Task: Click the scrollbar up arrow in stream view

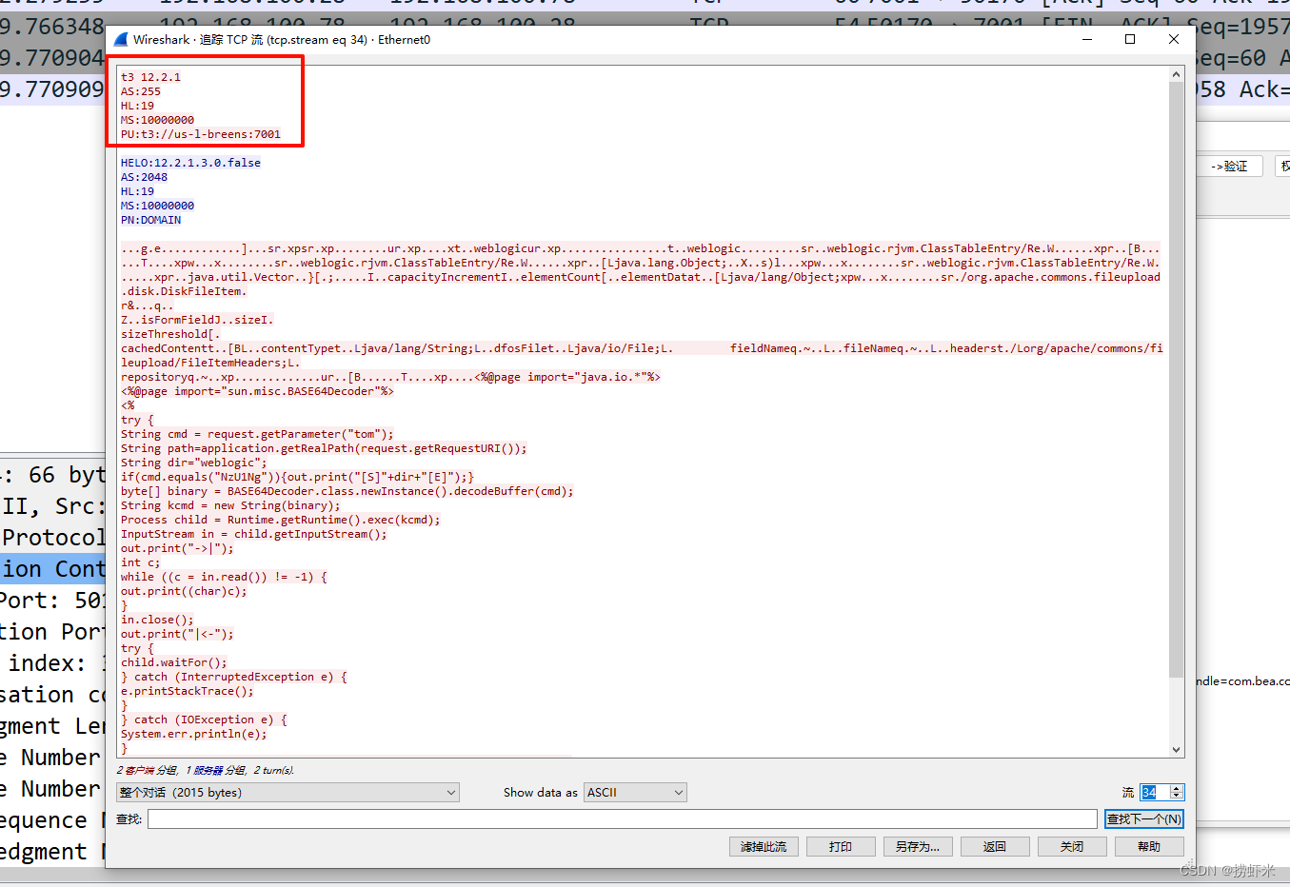Action: (x=1177, y=74)
